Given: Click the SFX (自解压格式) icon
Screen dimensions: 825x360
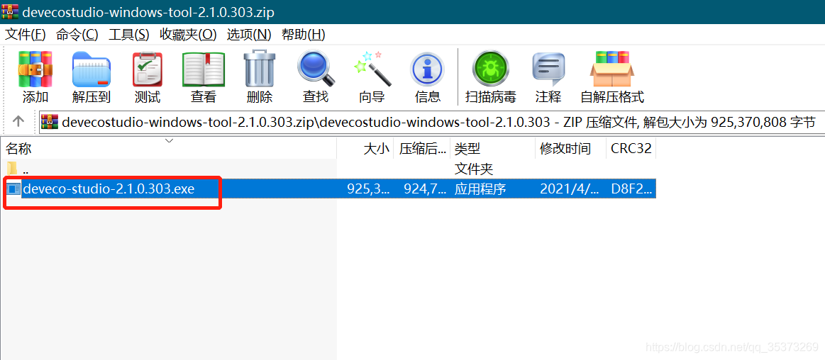Looking at the screenshot, I should pos(612,69).
